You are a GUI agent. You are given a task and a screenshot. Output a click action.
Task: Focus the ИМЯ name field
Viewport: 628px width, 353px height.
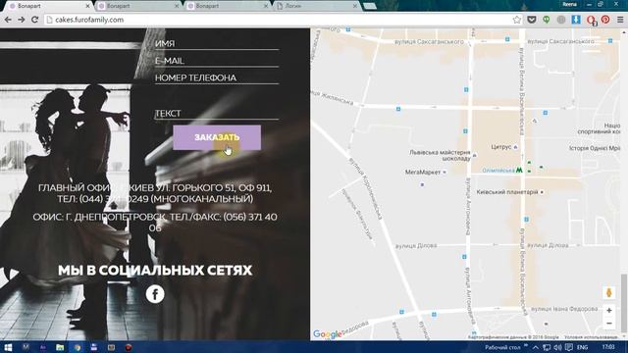[x=217, y=43]
